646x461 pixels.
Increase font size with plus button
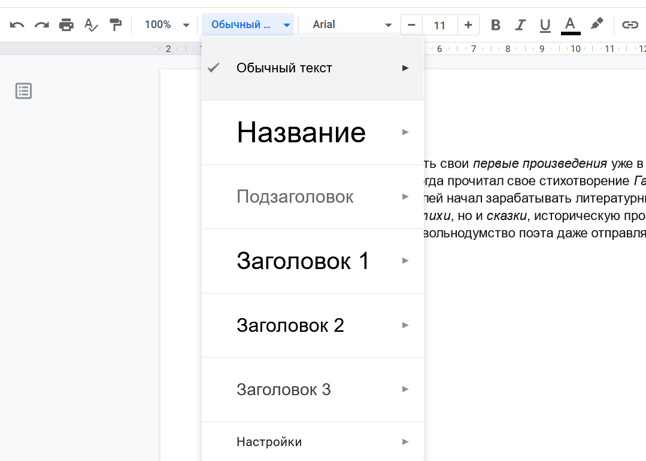click(x=468, y=25)
